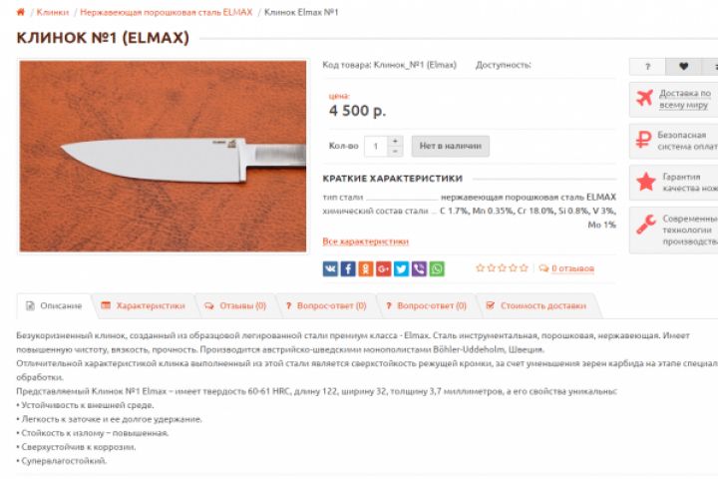
Task: Share product on Twitter
Action: pyautogui.click(x=401, y=268)
